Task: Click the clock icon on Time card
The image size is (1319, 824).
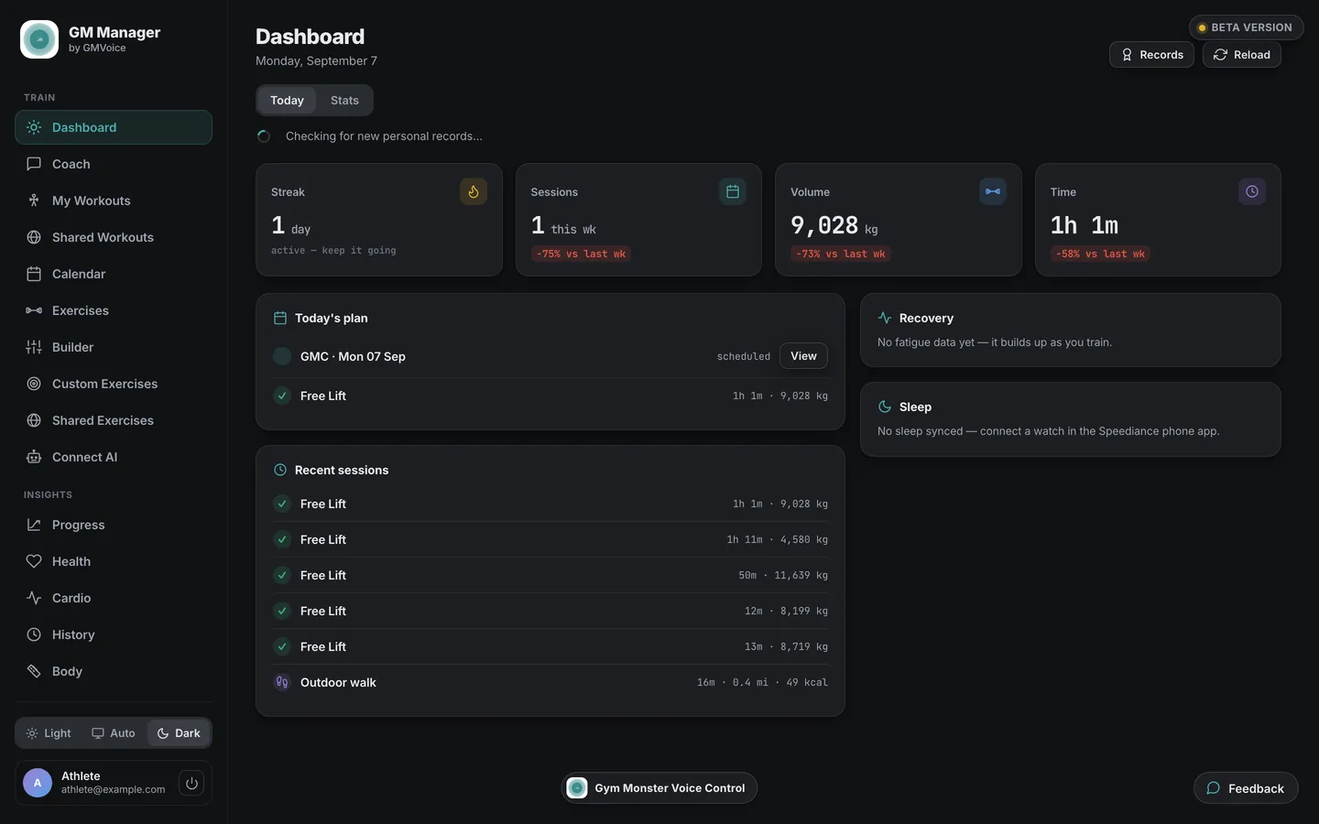Action: point(1252,191)
